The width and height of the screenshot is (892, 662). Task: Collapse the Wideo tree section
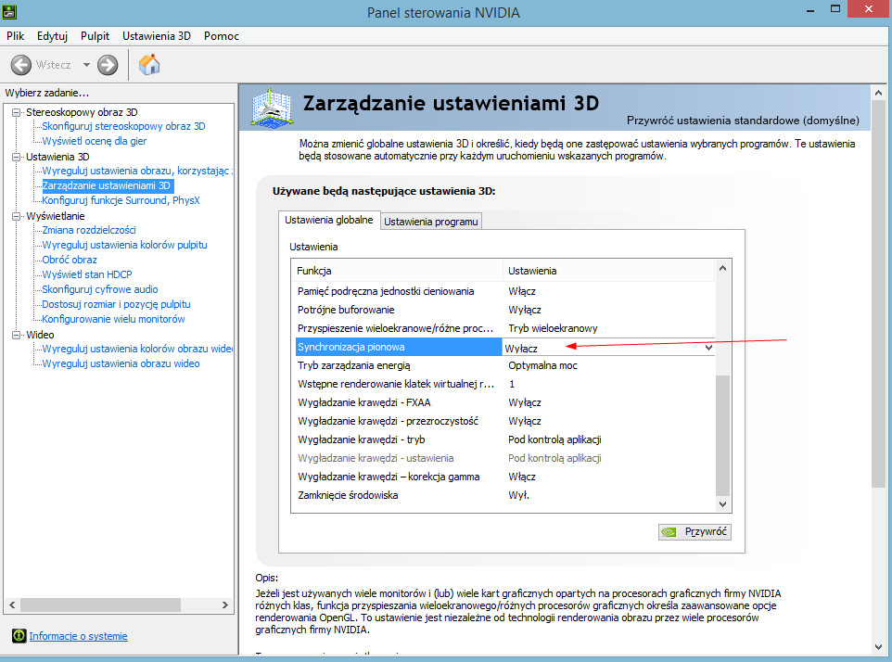pyautogui.click(x=16, y=335)
